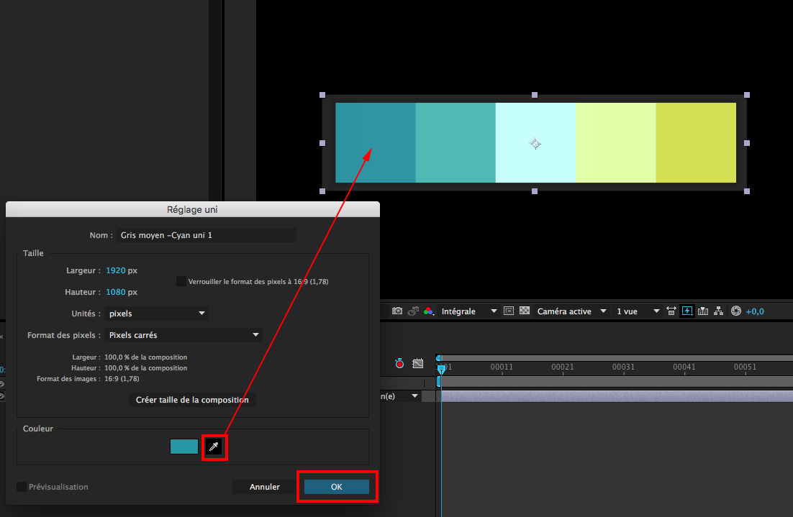Open the teal Couleur swatch
This screenshot has width=793, height=517.
(x=184, y=447)
